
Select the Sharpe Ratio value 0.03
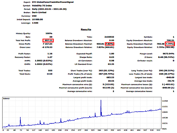111,57
